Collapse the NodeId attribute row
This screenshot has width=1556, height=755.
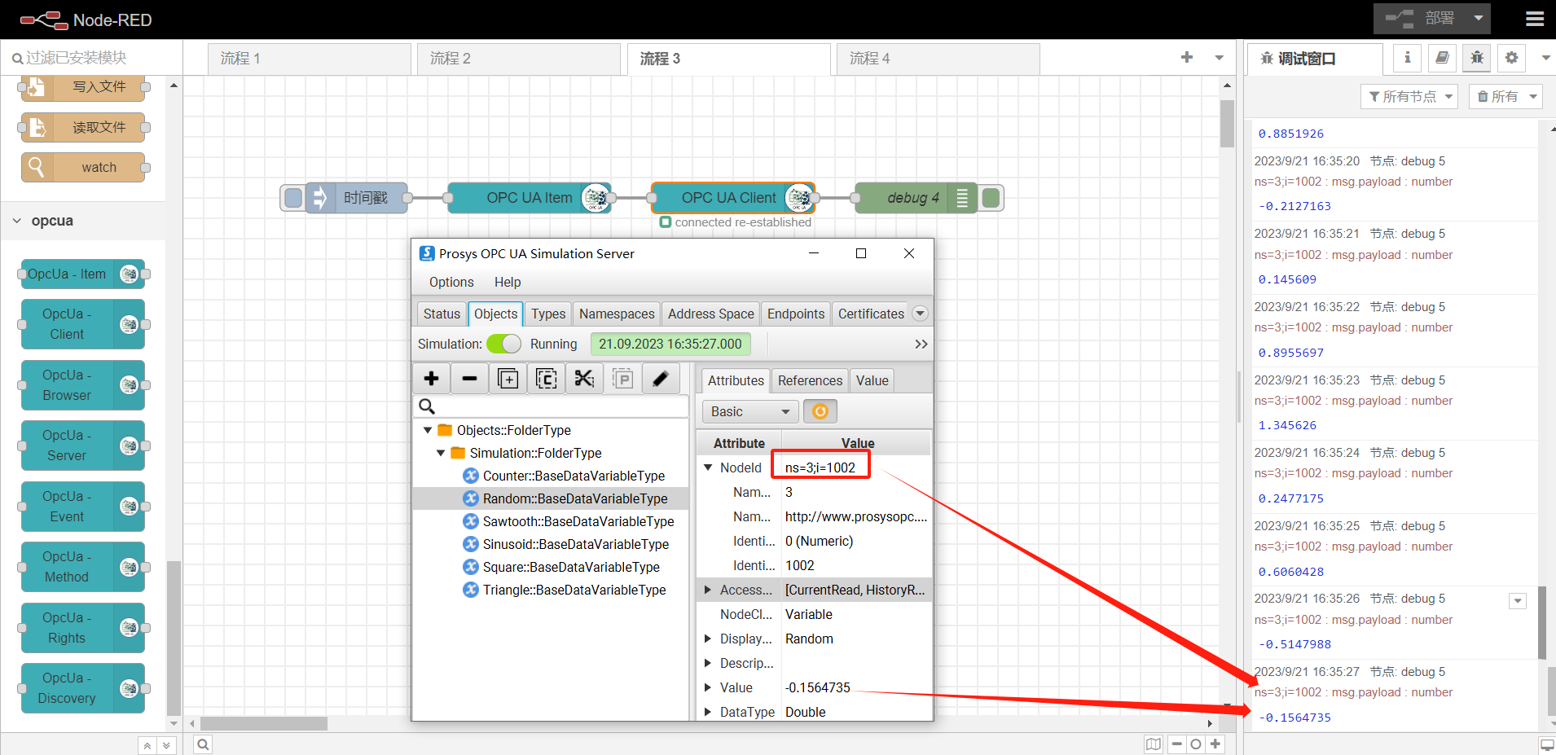click(708, 467)
